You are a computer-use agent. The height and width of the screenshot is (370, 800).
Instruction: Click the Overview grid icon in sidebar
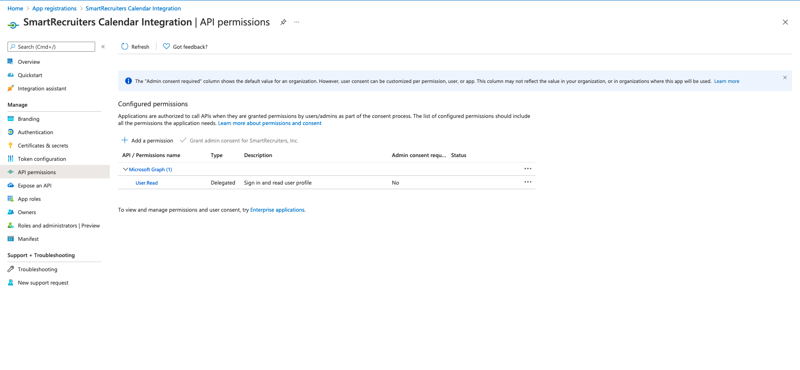tap(10, 62)
